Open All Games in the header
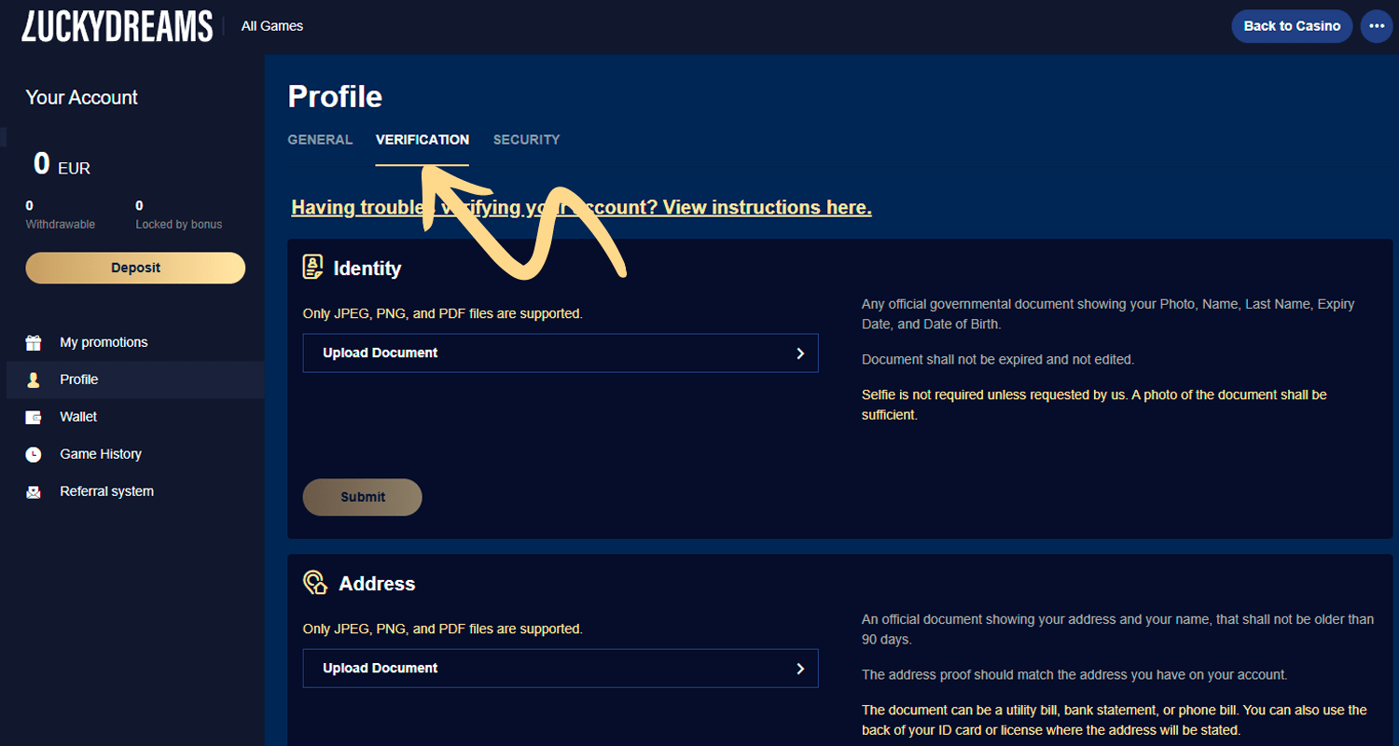1399x746 pixels. [x=271, y=26]
